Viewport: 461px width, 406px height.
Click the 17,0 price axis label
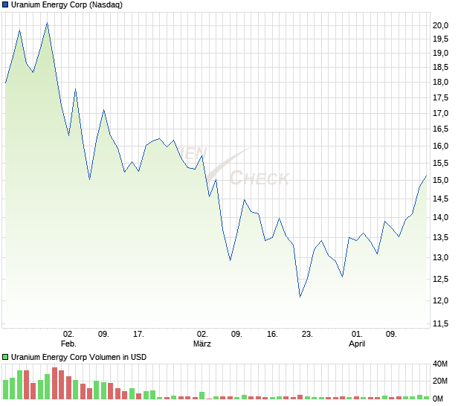pos(440,113)
